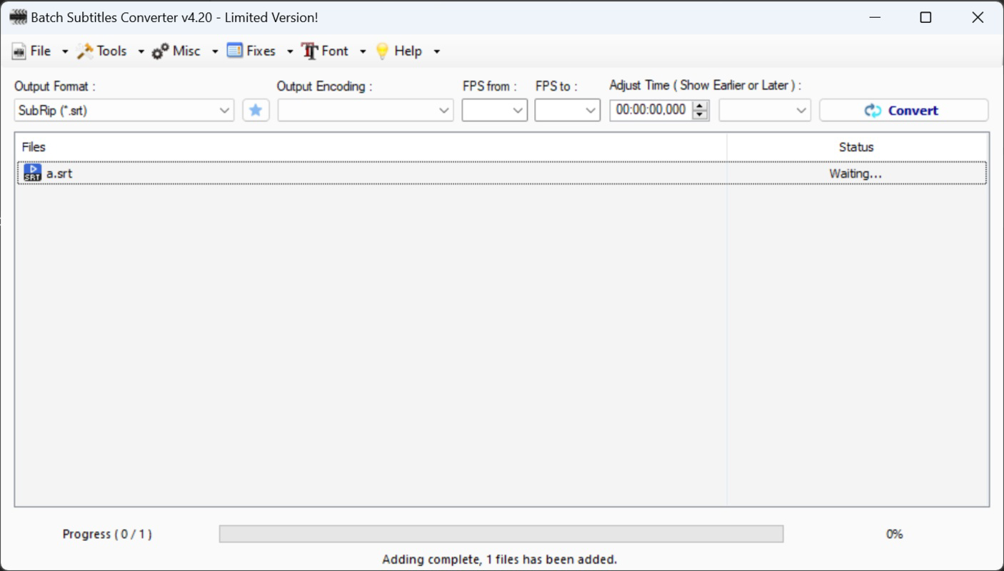This screenshot has width=1004, height=571.
Task: Expand the arrow next to Font
Action: tap(363, 51)
